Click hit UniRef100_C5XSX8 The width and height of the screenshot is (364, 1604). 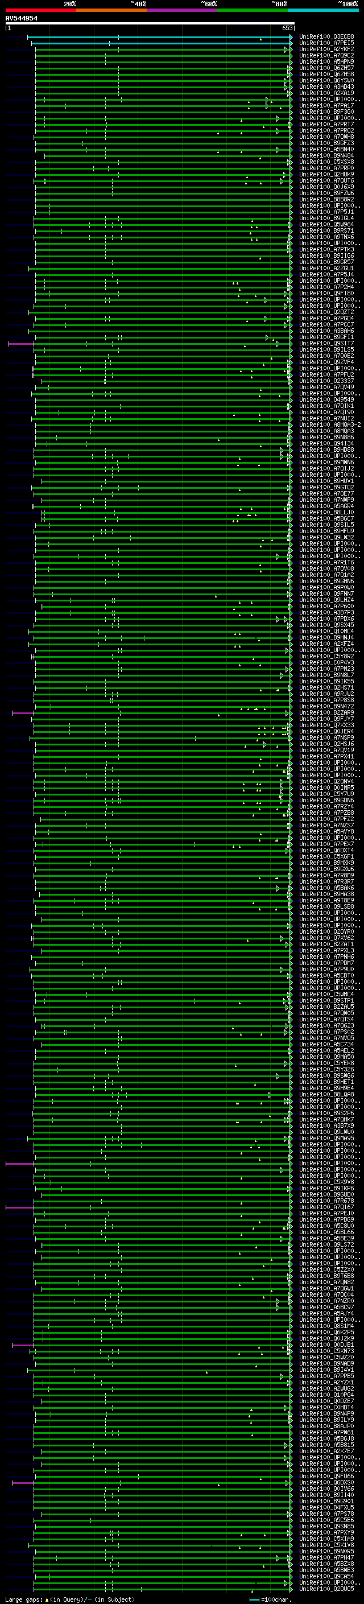point(326,162)
